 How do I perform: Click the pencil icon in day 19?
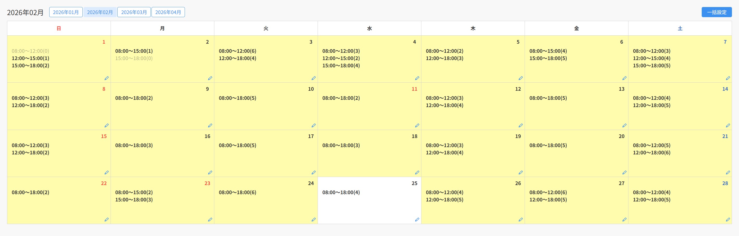521,173
